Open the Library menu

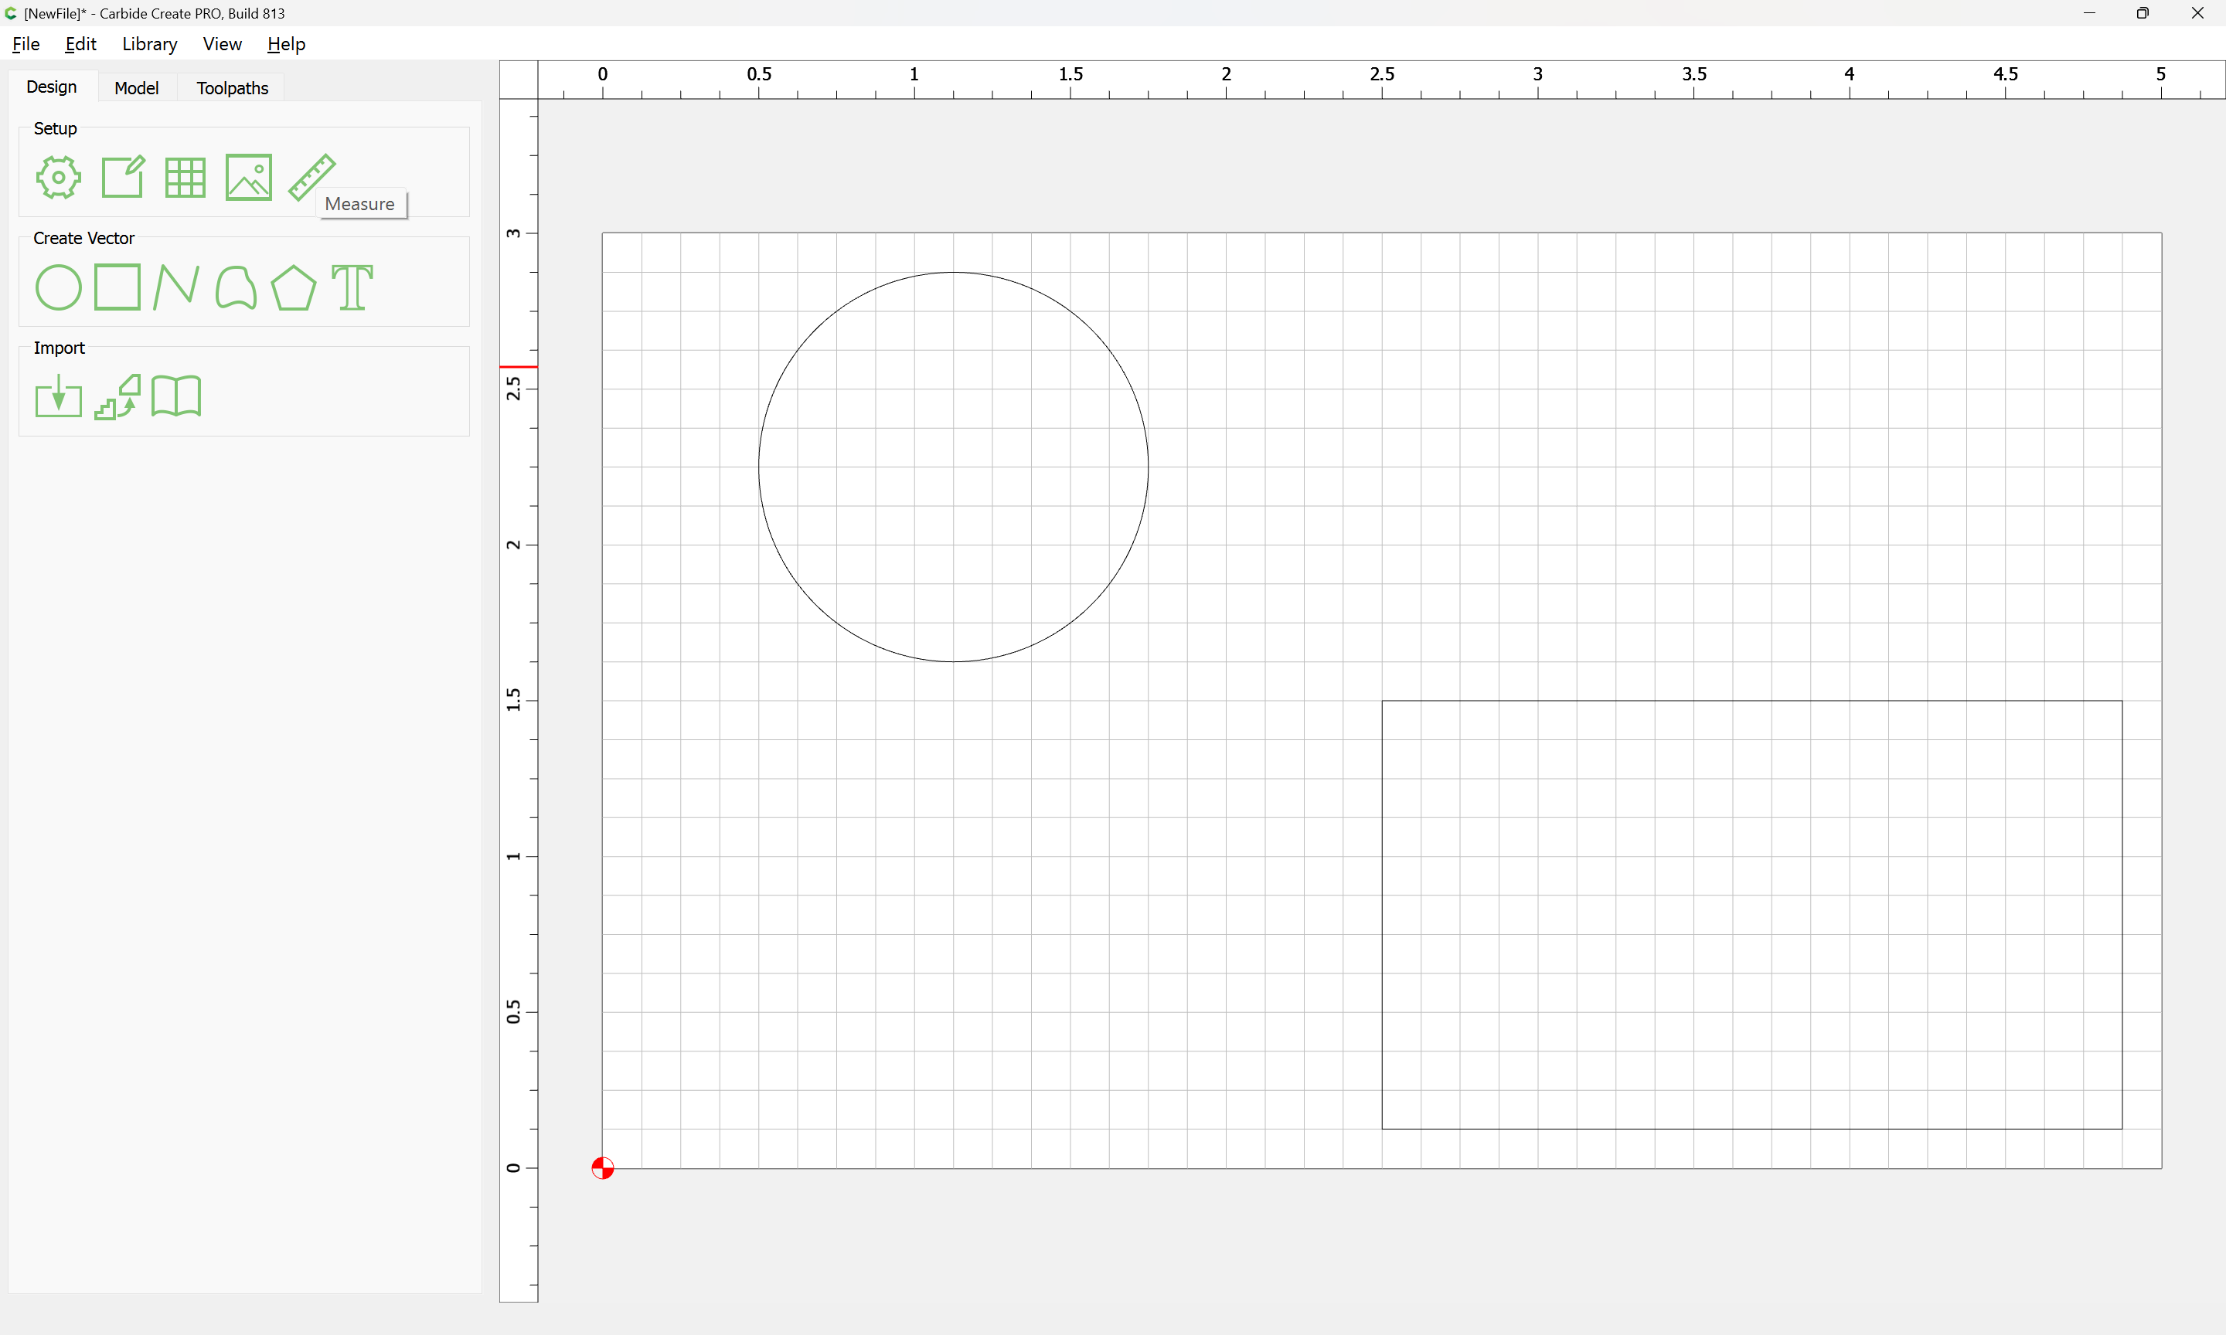tap(149, 44)
